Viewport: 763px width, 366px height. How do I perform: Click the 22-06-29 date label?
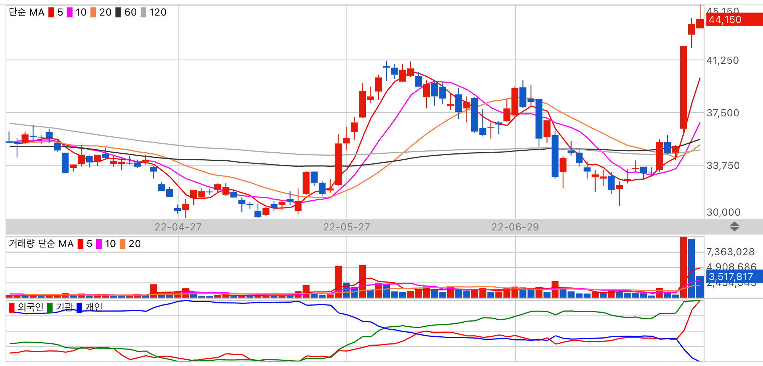515,227
